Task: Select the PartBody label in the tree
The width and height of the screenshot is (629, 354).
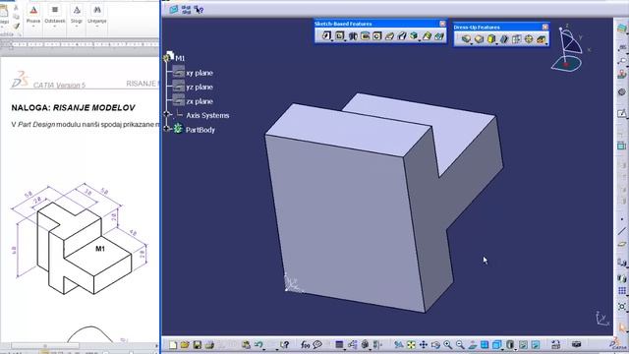Action: coord(200,130)
